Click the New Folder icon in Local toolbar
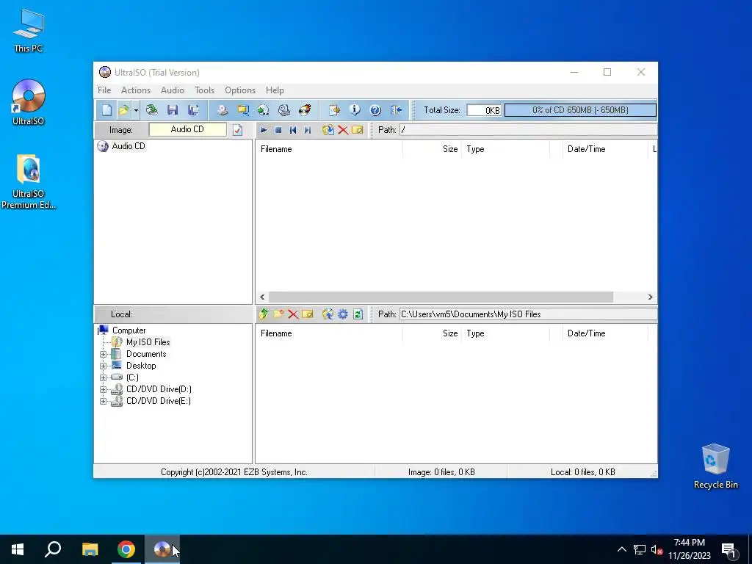The image size is (752, 564). pyautogui.click(x=278, y=314)
